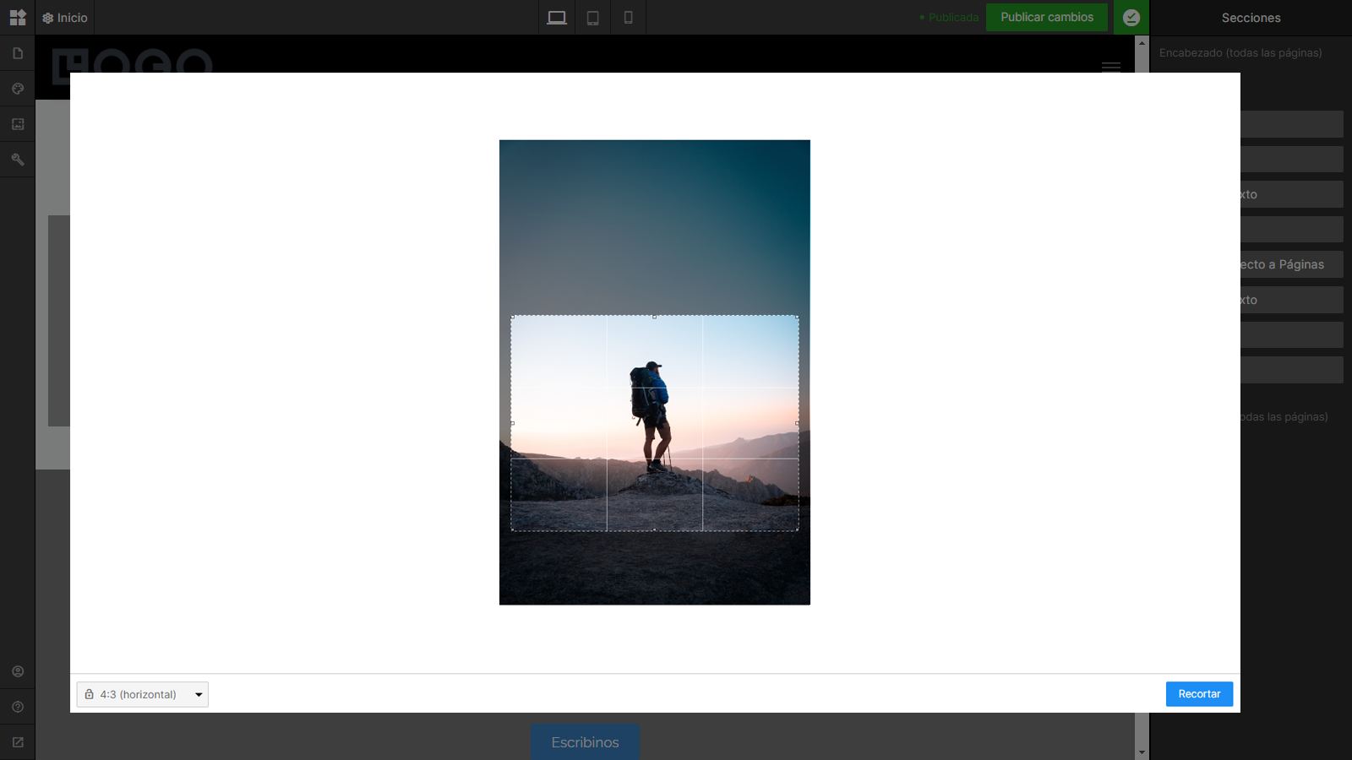The height and width of the screenshot is (760, 1352).
Task: Open the dashboard grid icon
Action: [x=18, y=18]
